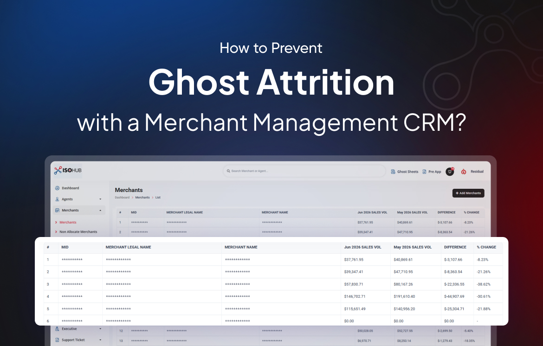This screenshot has width=543, height=346.
Task: Click the Agents sidebar icon
Action: tap(57, 199)
